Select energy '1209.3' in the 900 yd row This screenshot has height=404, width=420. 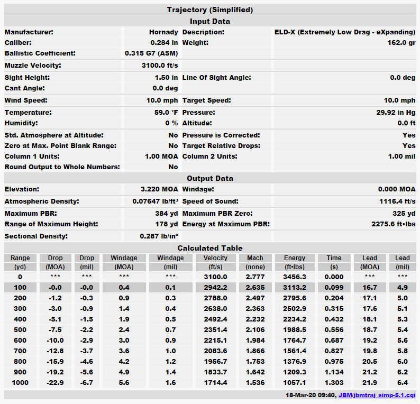click(295, 372)
